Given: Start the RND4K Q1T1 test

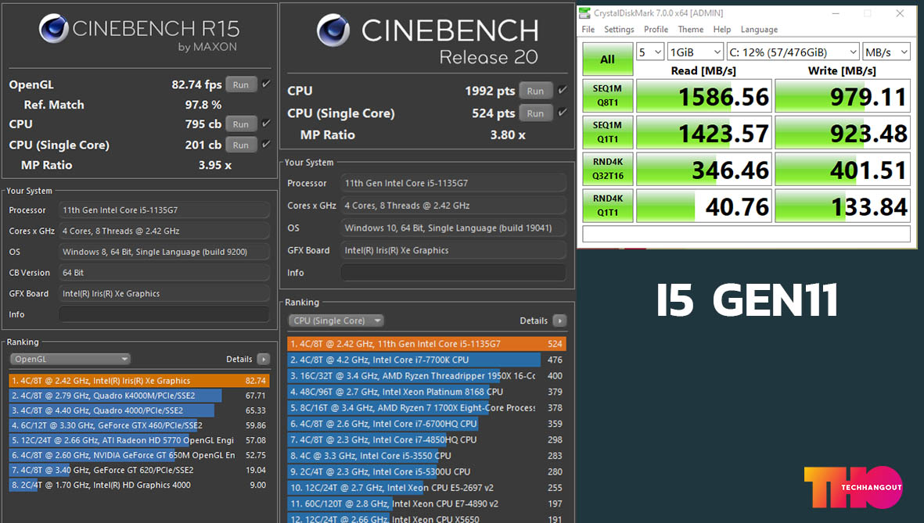Looking at the screenshot, I should tap(608, 206).
